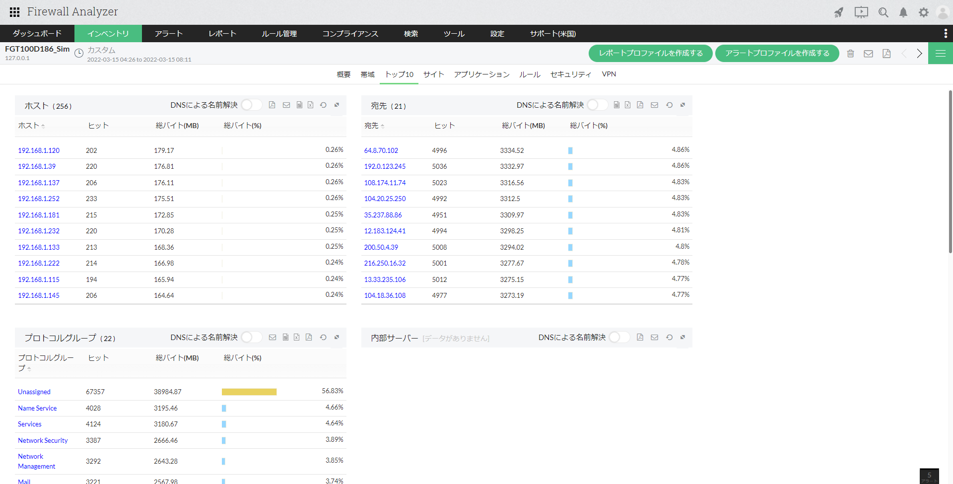Screen dimensions: 953x484
Task: Toggle DNS resolution in Destinations widget
Action: click(597, 105)
